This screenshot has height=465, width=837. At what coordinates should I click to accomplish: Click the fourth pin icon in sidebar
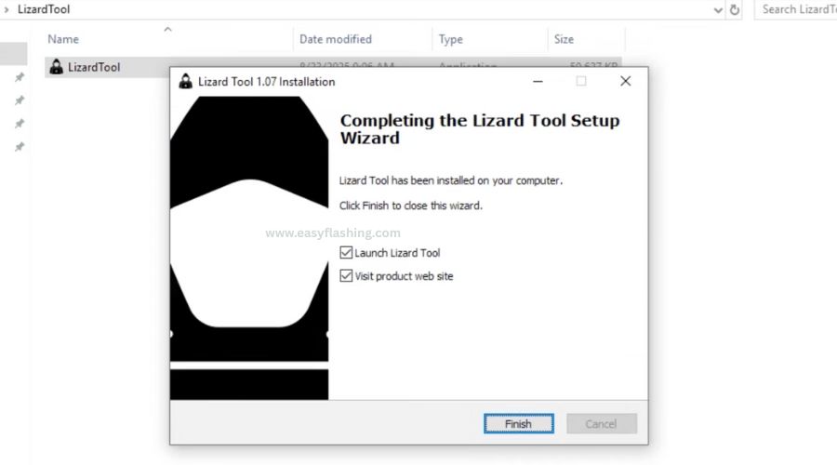point(20,147)
